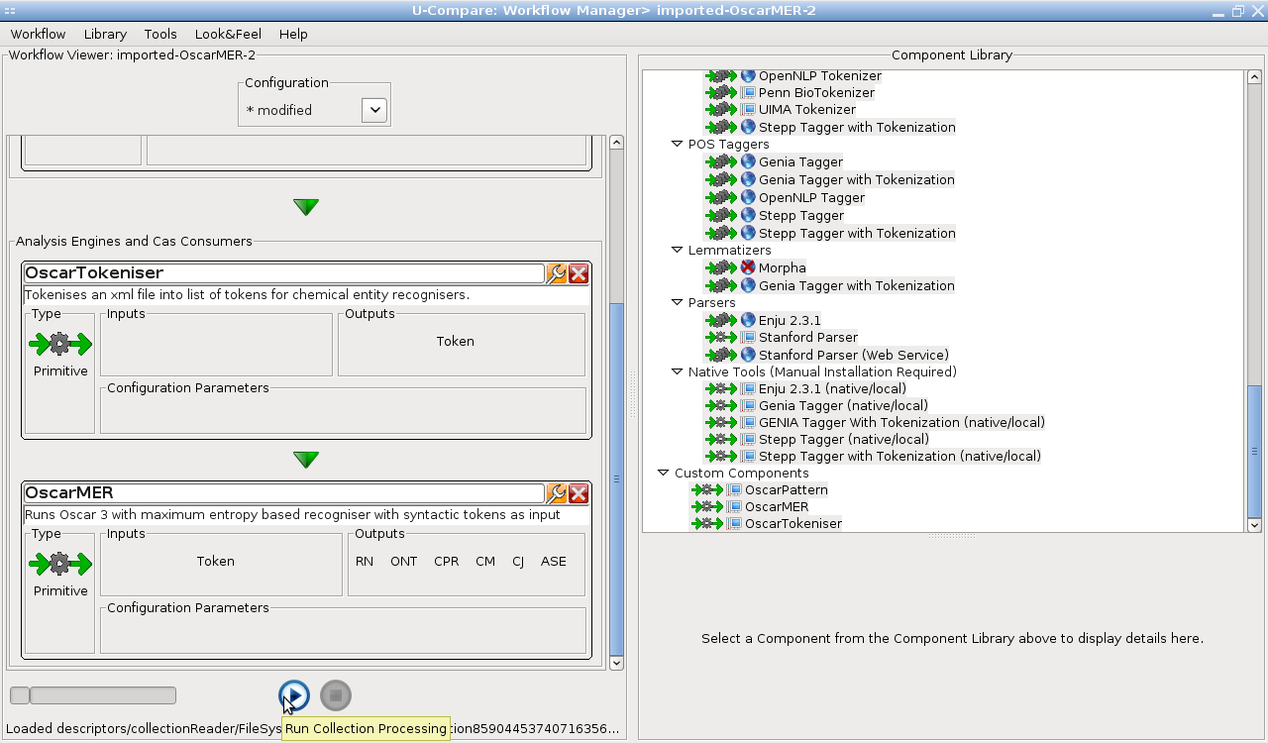The image size is (1268, 743).
Task: Select Enju 2.3.1 (native/local) component
Action: [x=832, y=388]
